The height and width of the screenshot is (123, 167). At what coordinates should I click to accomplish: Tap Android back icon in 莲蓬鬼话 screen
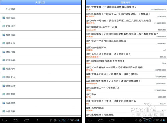click(x=90, y=120)
